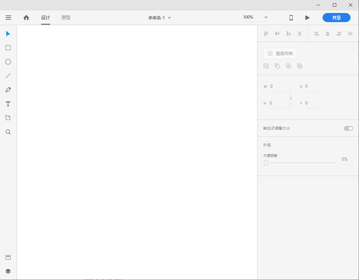Click the mobile device preview icon
The height and width of the screenshot is (280, 359).
[291, 18]
